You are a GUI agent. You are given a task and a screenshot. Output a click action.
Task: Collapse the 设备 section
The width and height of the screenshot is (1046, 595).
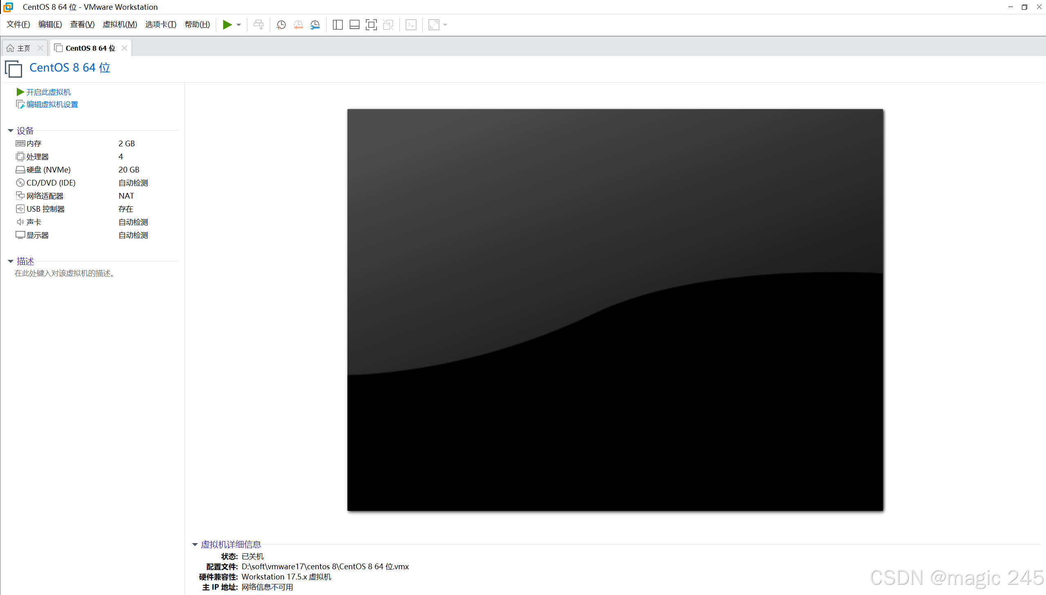tap(11, 131)
